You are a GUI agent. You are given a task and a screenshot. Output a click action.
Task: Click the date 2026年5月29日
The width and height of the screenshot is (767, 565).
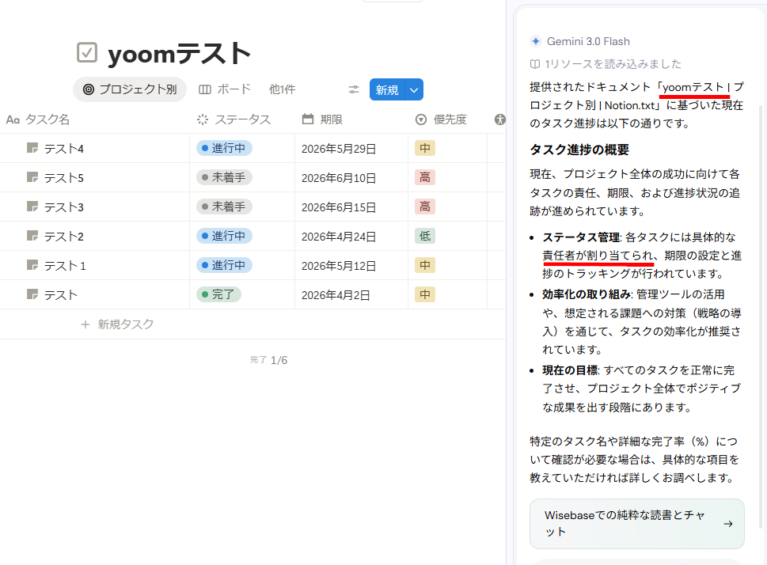339,149
